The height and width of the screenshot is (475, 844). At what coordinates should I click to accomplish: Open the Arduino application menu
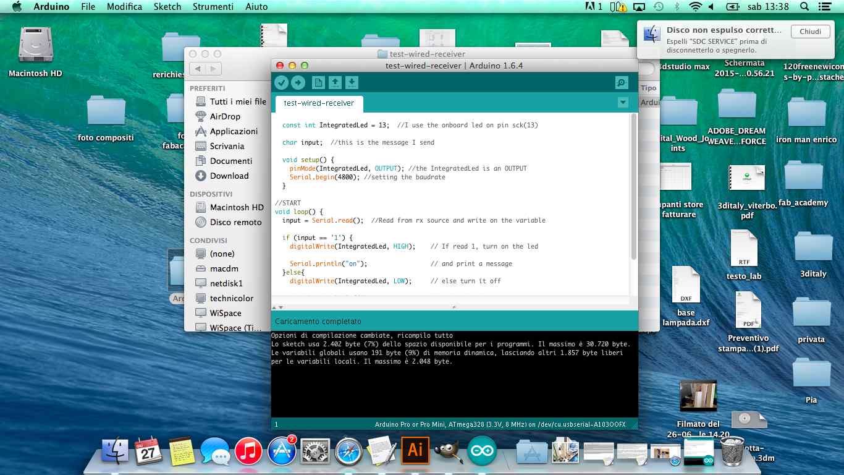(51, 7)
